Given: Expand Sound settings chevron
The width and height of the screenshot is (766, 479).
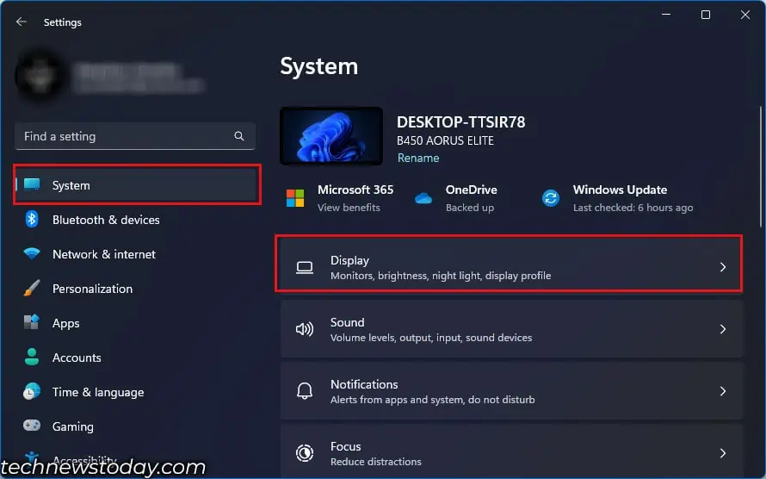Looking at the screenshot, I should [x=722, y=329].
